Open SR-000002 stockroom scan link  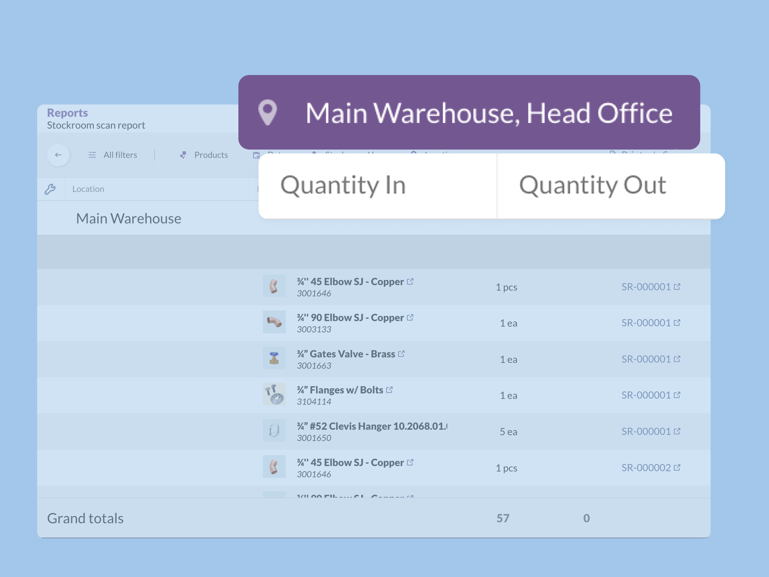click(646, 468)
